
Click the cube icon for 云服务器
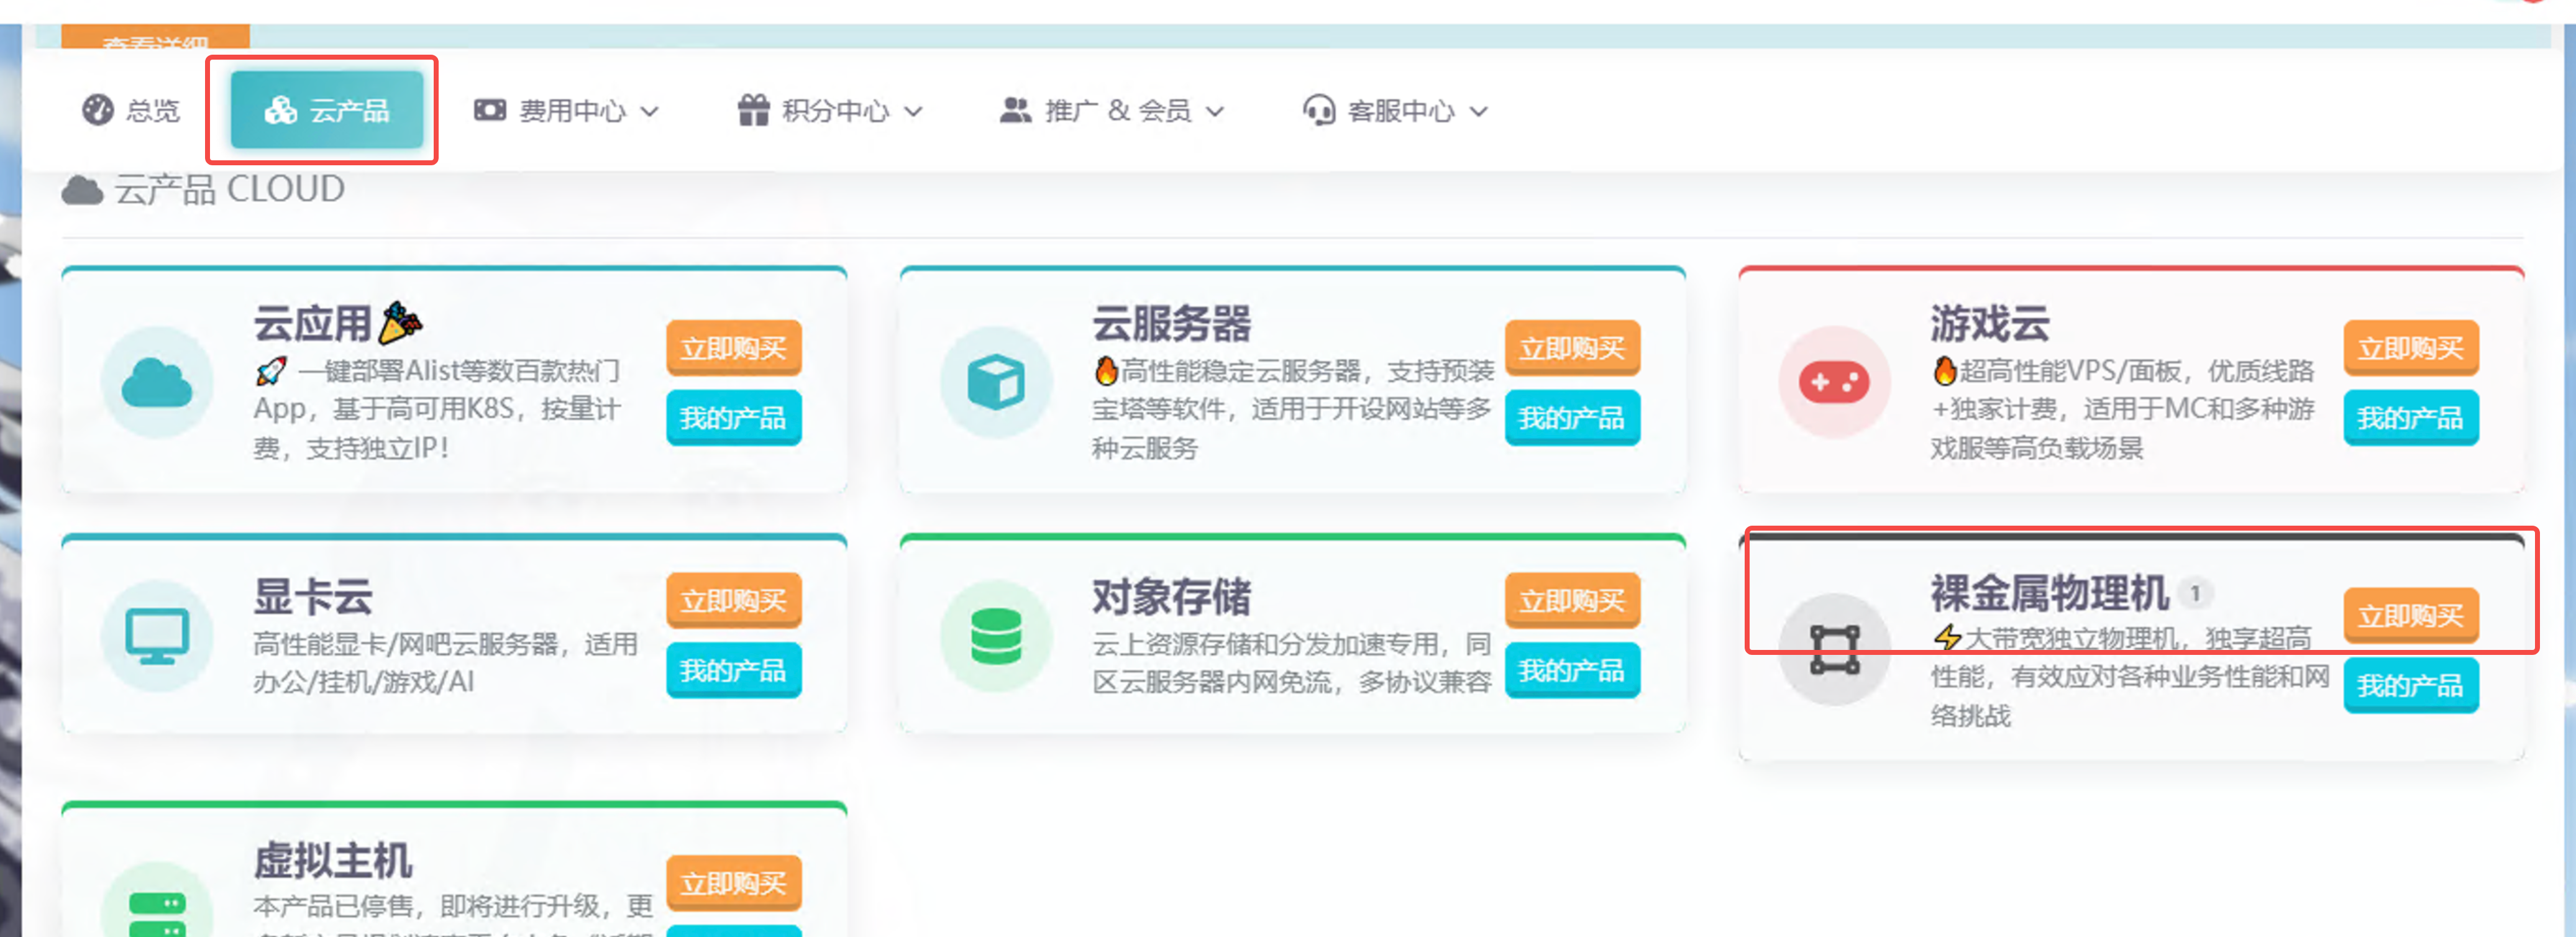pyautogui.click(x=995, y=383)
